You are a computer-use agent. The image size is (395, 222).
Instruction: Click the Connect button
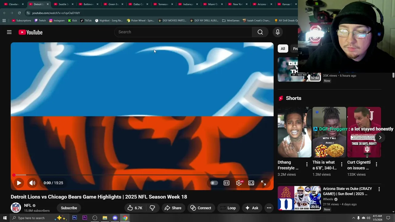pos(201,208)
